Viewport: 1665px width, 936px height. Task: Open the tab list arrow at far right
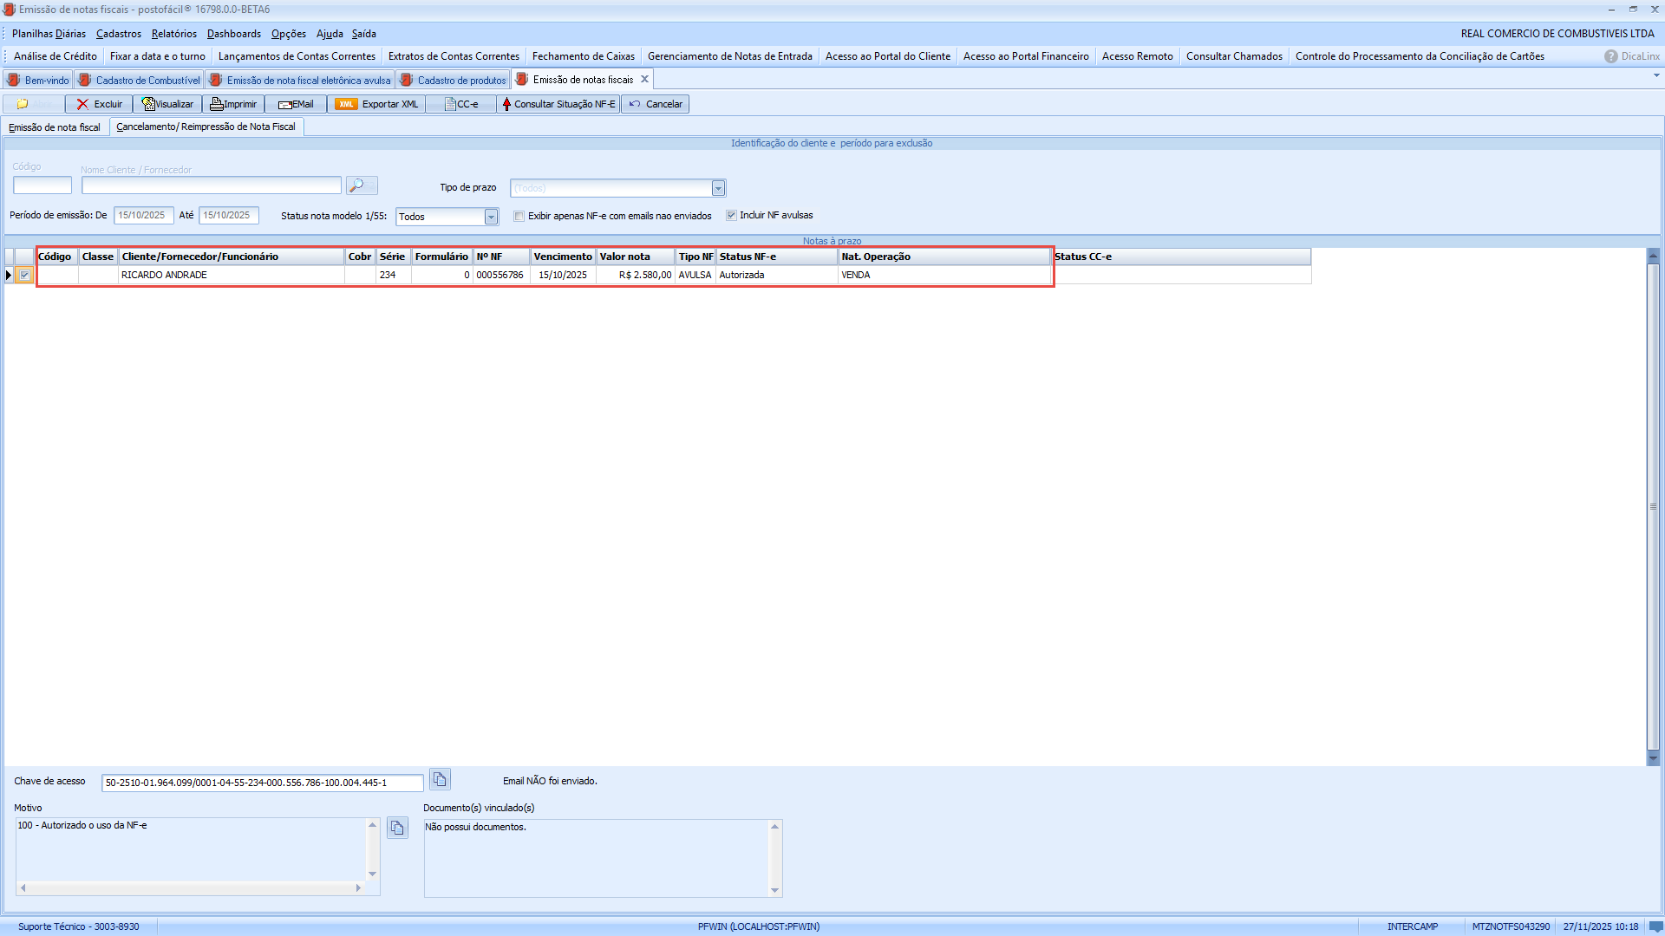[x=1656, y=76]
